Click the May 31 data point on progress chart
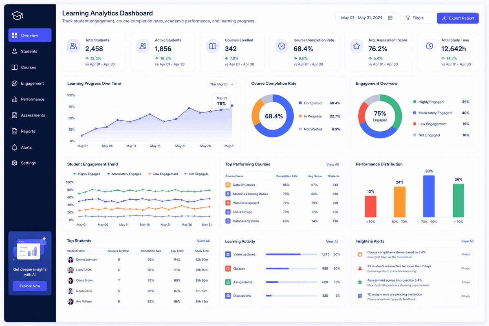Screen dimensions: 489x326 pos(232,106)
